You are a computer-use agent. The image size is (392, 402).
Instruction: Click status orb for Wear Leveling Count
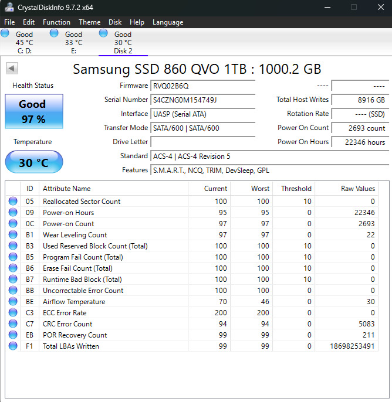pos(13,235)
